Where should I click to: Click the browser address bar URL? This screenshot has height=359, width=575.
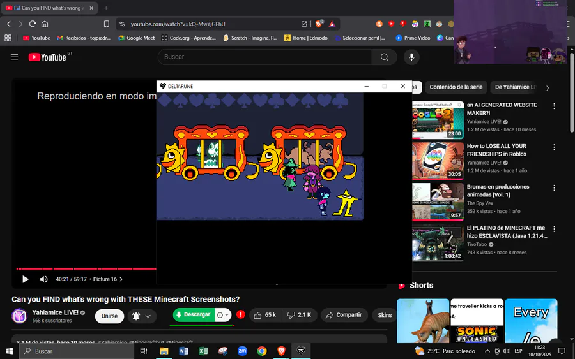[x=178, y=24]
